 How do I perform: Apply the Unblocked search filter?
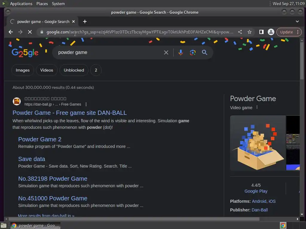click(x=74, y=70)
